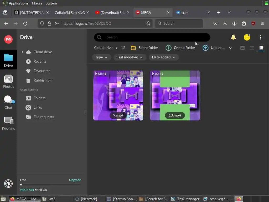Viewport: 269px width, 202px height.
Task: Open the Photos section
Action: 8,82
